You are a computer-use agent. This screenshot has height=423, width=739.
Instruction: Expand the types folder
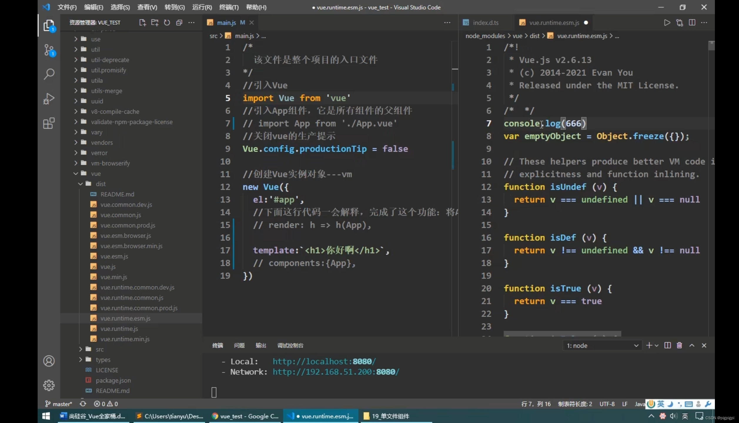tap(81, 360)
